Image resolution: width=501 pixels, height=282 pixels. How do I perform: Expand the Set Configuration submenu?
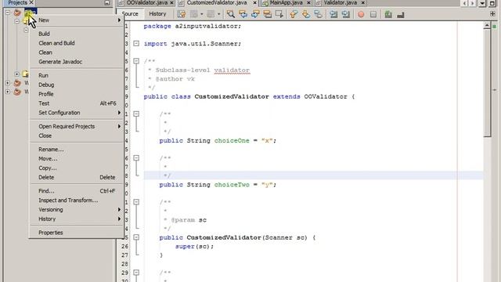click(77, 113)
